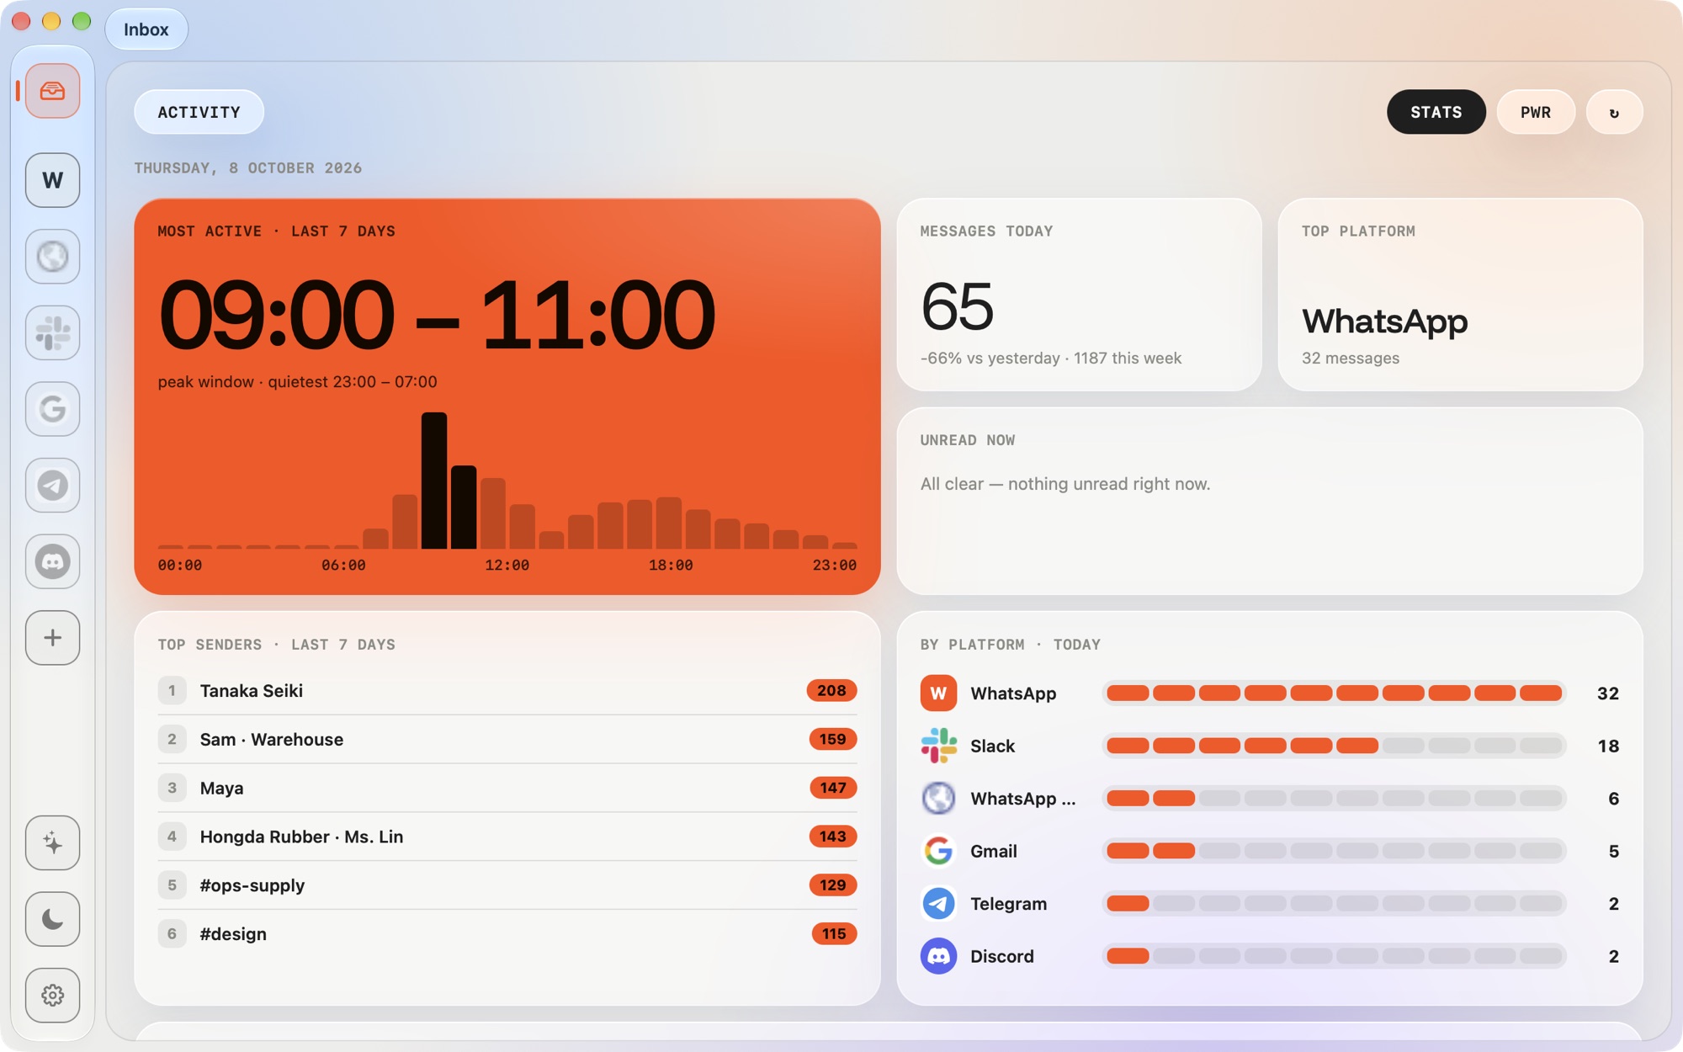Switch to Slack in the sidebar
Screen dimensions: 1683x1052
(52, 332)
